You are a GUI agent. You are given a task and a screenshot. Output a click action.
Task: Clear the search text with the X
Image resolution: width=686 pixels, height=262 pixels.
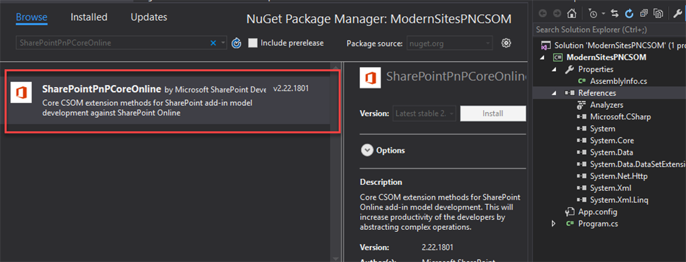(x=214, y=43)
